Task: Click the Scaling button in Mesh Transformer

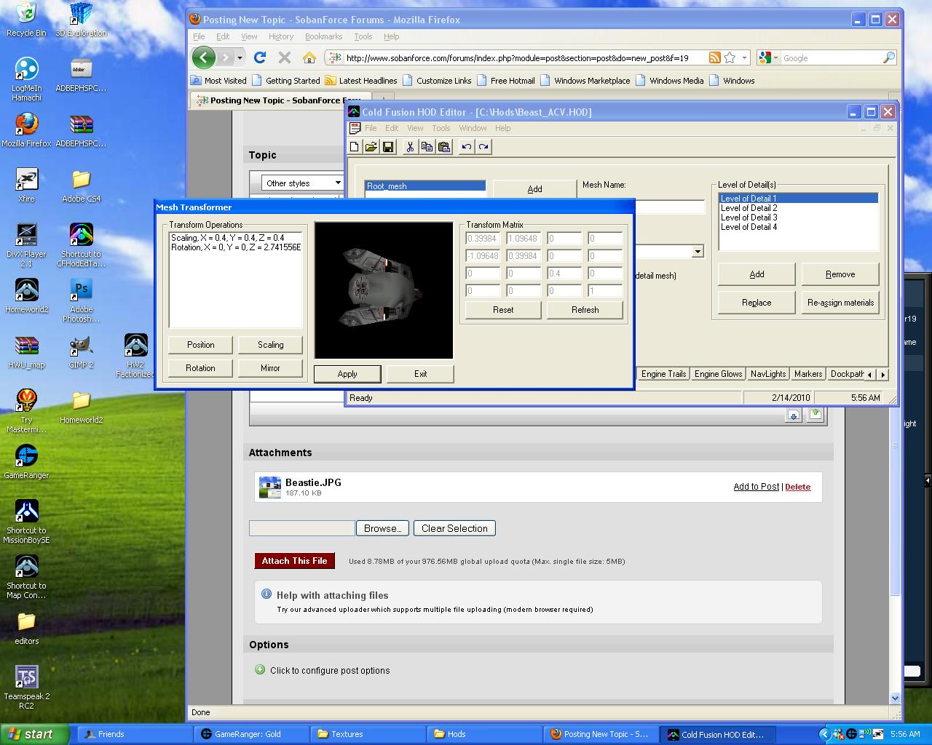Action: (270, 345)
